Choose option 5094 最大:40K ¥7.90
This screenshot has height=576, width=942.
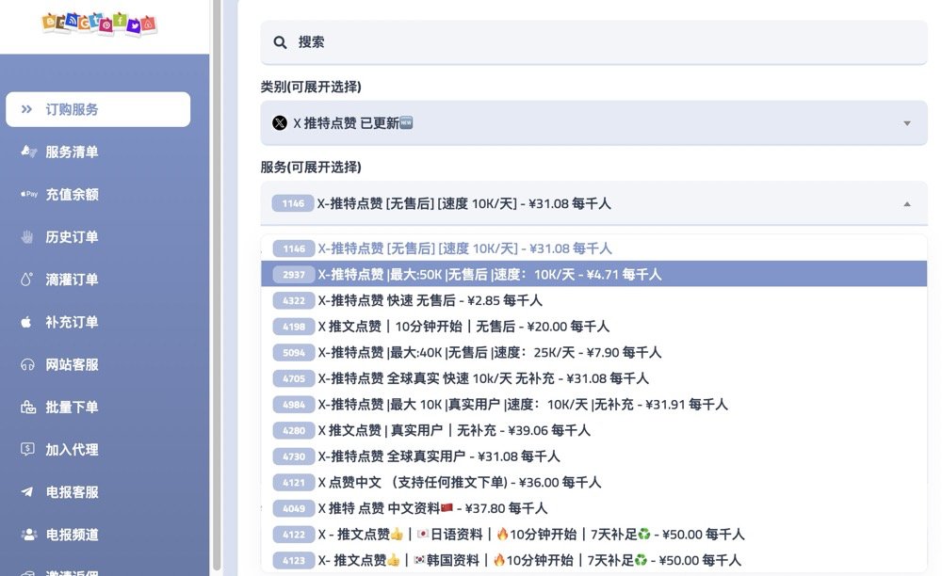[x=593, y=352]
